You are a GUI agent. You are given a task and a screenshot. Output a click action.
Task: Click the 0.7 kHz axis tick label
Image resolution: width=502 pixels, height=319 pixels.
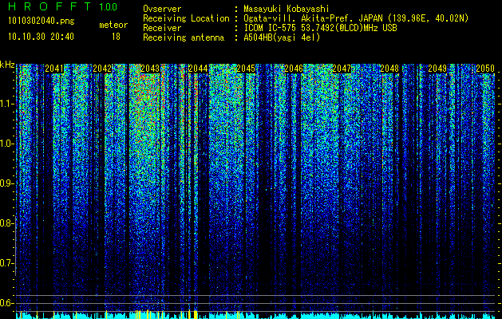tap(7, 263)
